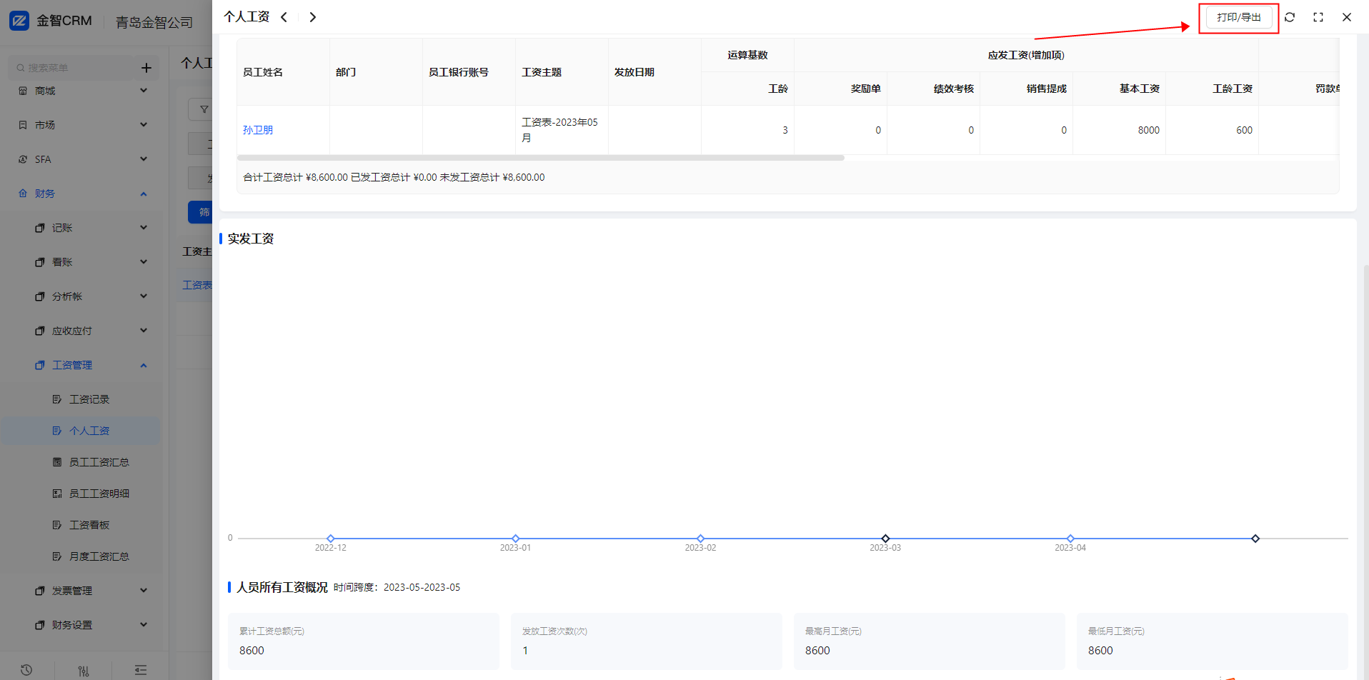
Task: Click 最低月工资 card
Action: coord(1213,641)
